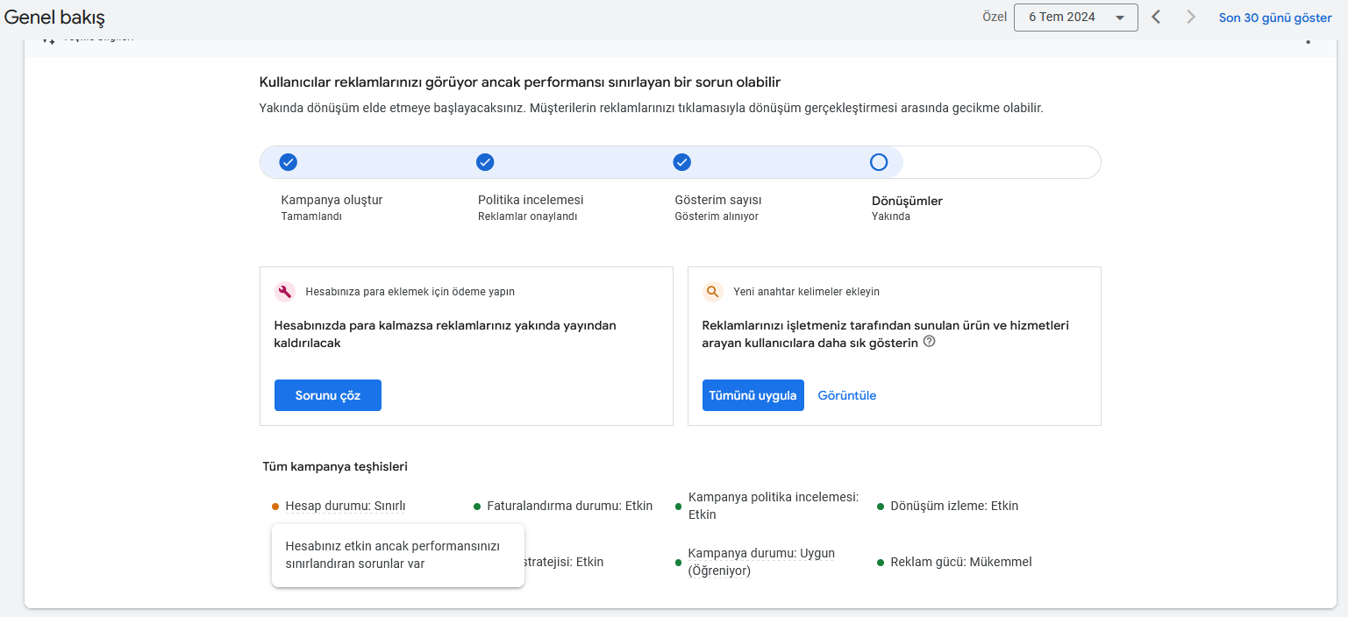Click the Genel bakış page title
The image size is (1348, 617).
point(55,18)
